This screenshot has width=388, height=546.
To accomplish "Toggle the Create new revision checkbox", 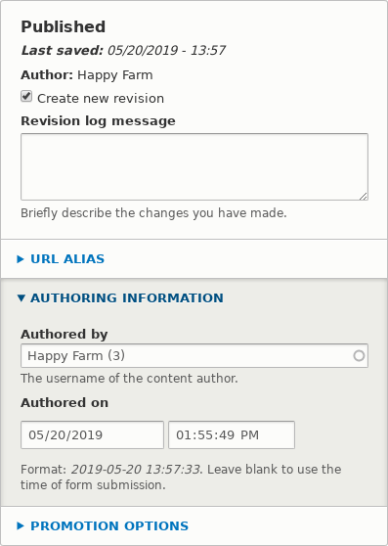I will tap(26, 97).
